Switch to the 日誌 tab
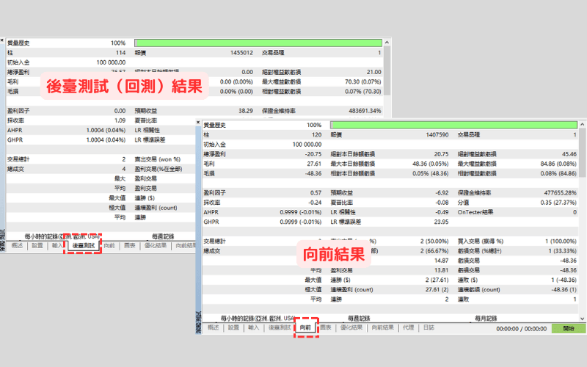 pos(429,327)
